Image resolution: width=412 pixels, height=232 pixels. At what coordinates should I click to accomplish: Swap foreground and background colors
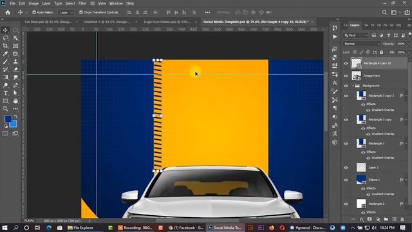[15, 116]
